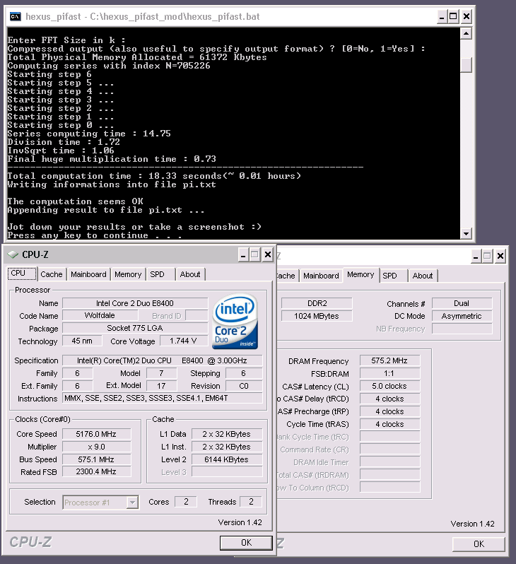516x564 pixels.
Task: Click the L1 Inst. value '2 x 32 KBytes'
Action: tap(227, 447)
